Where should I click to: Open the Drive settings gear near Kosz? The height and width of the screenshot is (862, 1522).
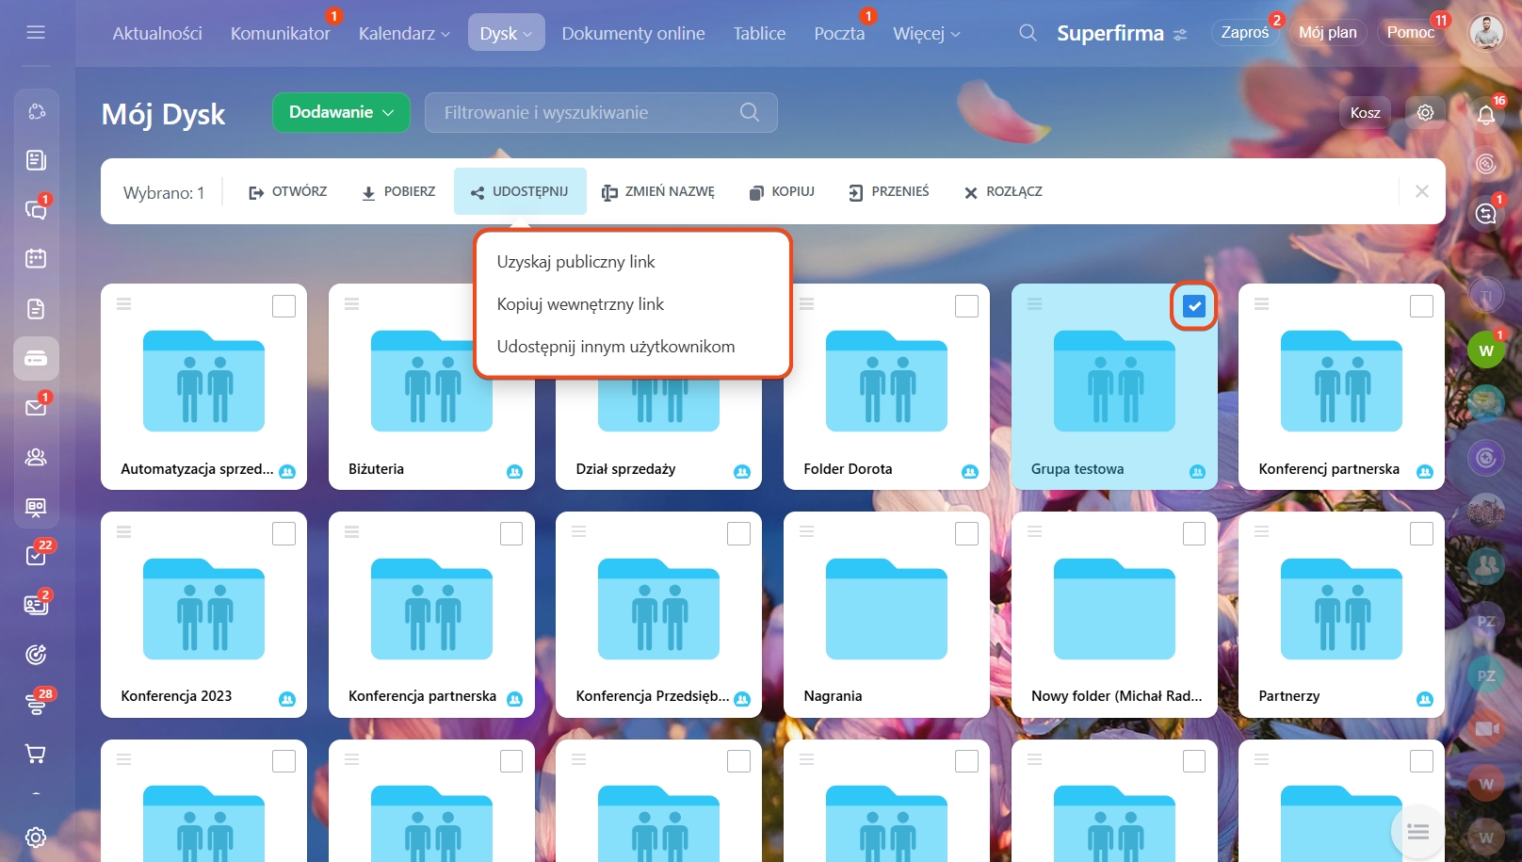point(1426,112)
